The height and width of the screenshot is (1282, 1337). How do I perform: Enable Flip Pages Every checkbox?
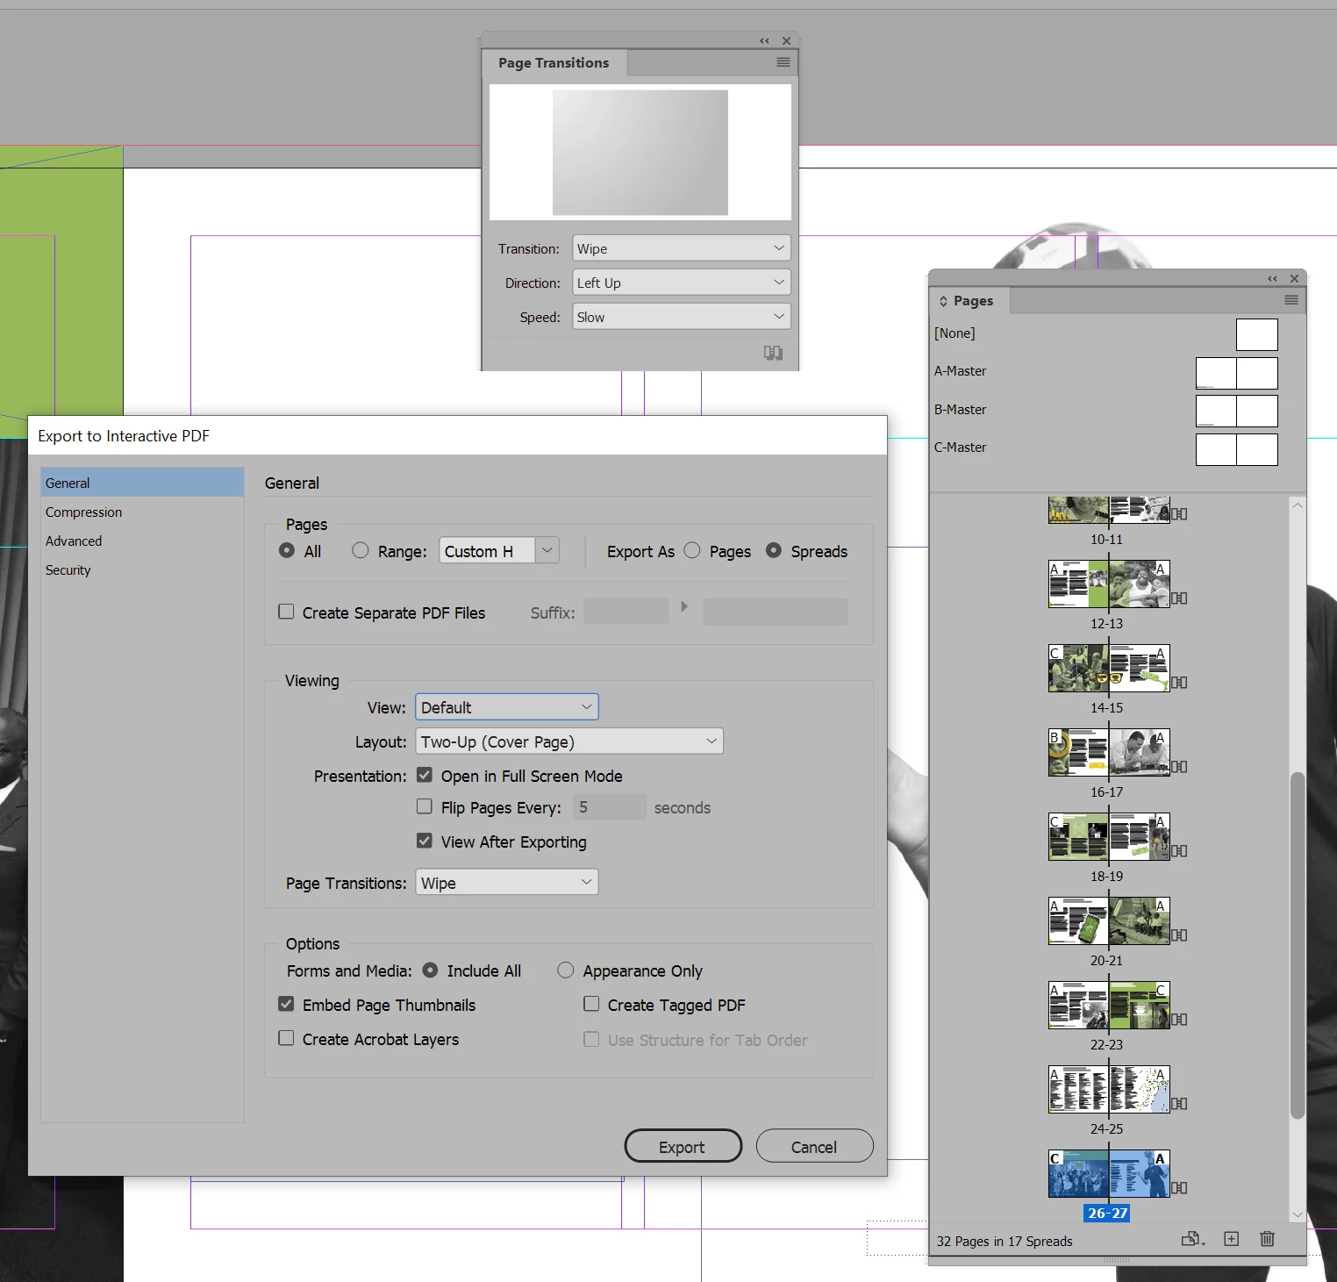click(x=425, y=806)
